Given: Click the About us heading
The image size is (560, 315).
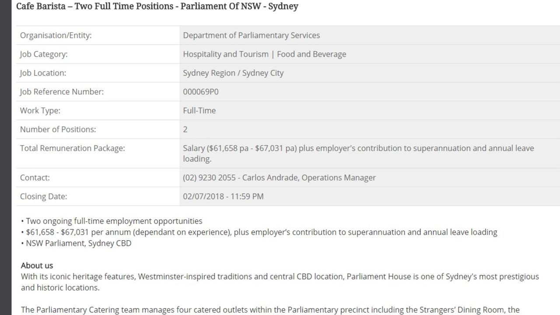Looking at the screenshot, I should coord(37,266).
